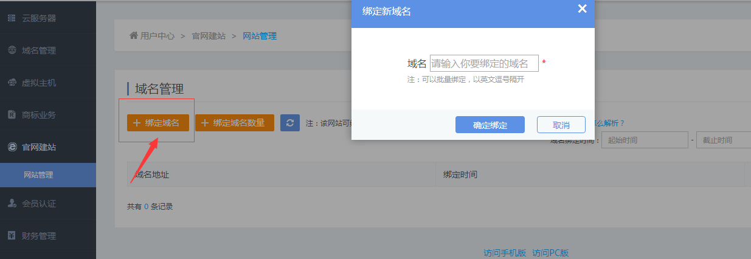Select 云服务器 in the sidebar menu
The height and width of the screenshot is (259, 751).
click(x=39, y=18)
